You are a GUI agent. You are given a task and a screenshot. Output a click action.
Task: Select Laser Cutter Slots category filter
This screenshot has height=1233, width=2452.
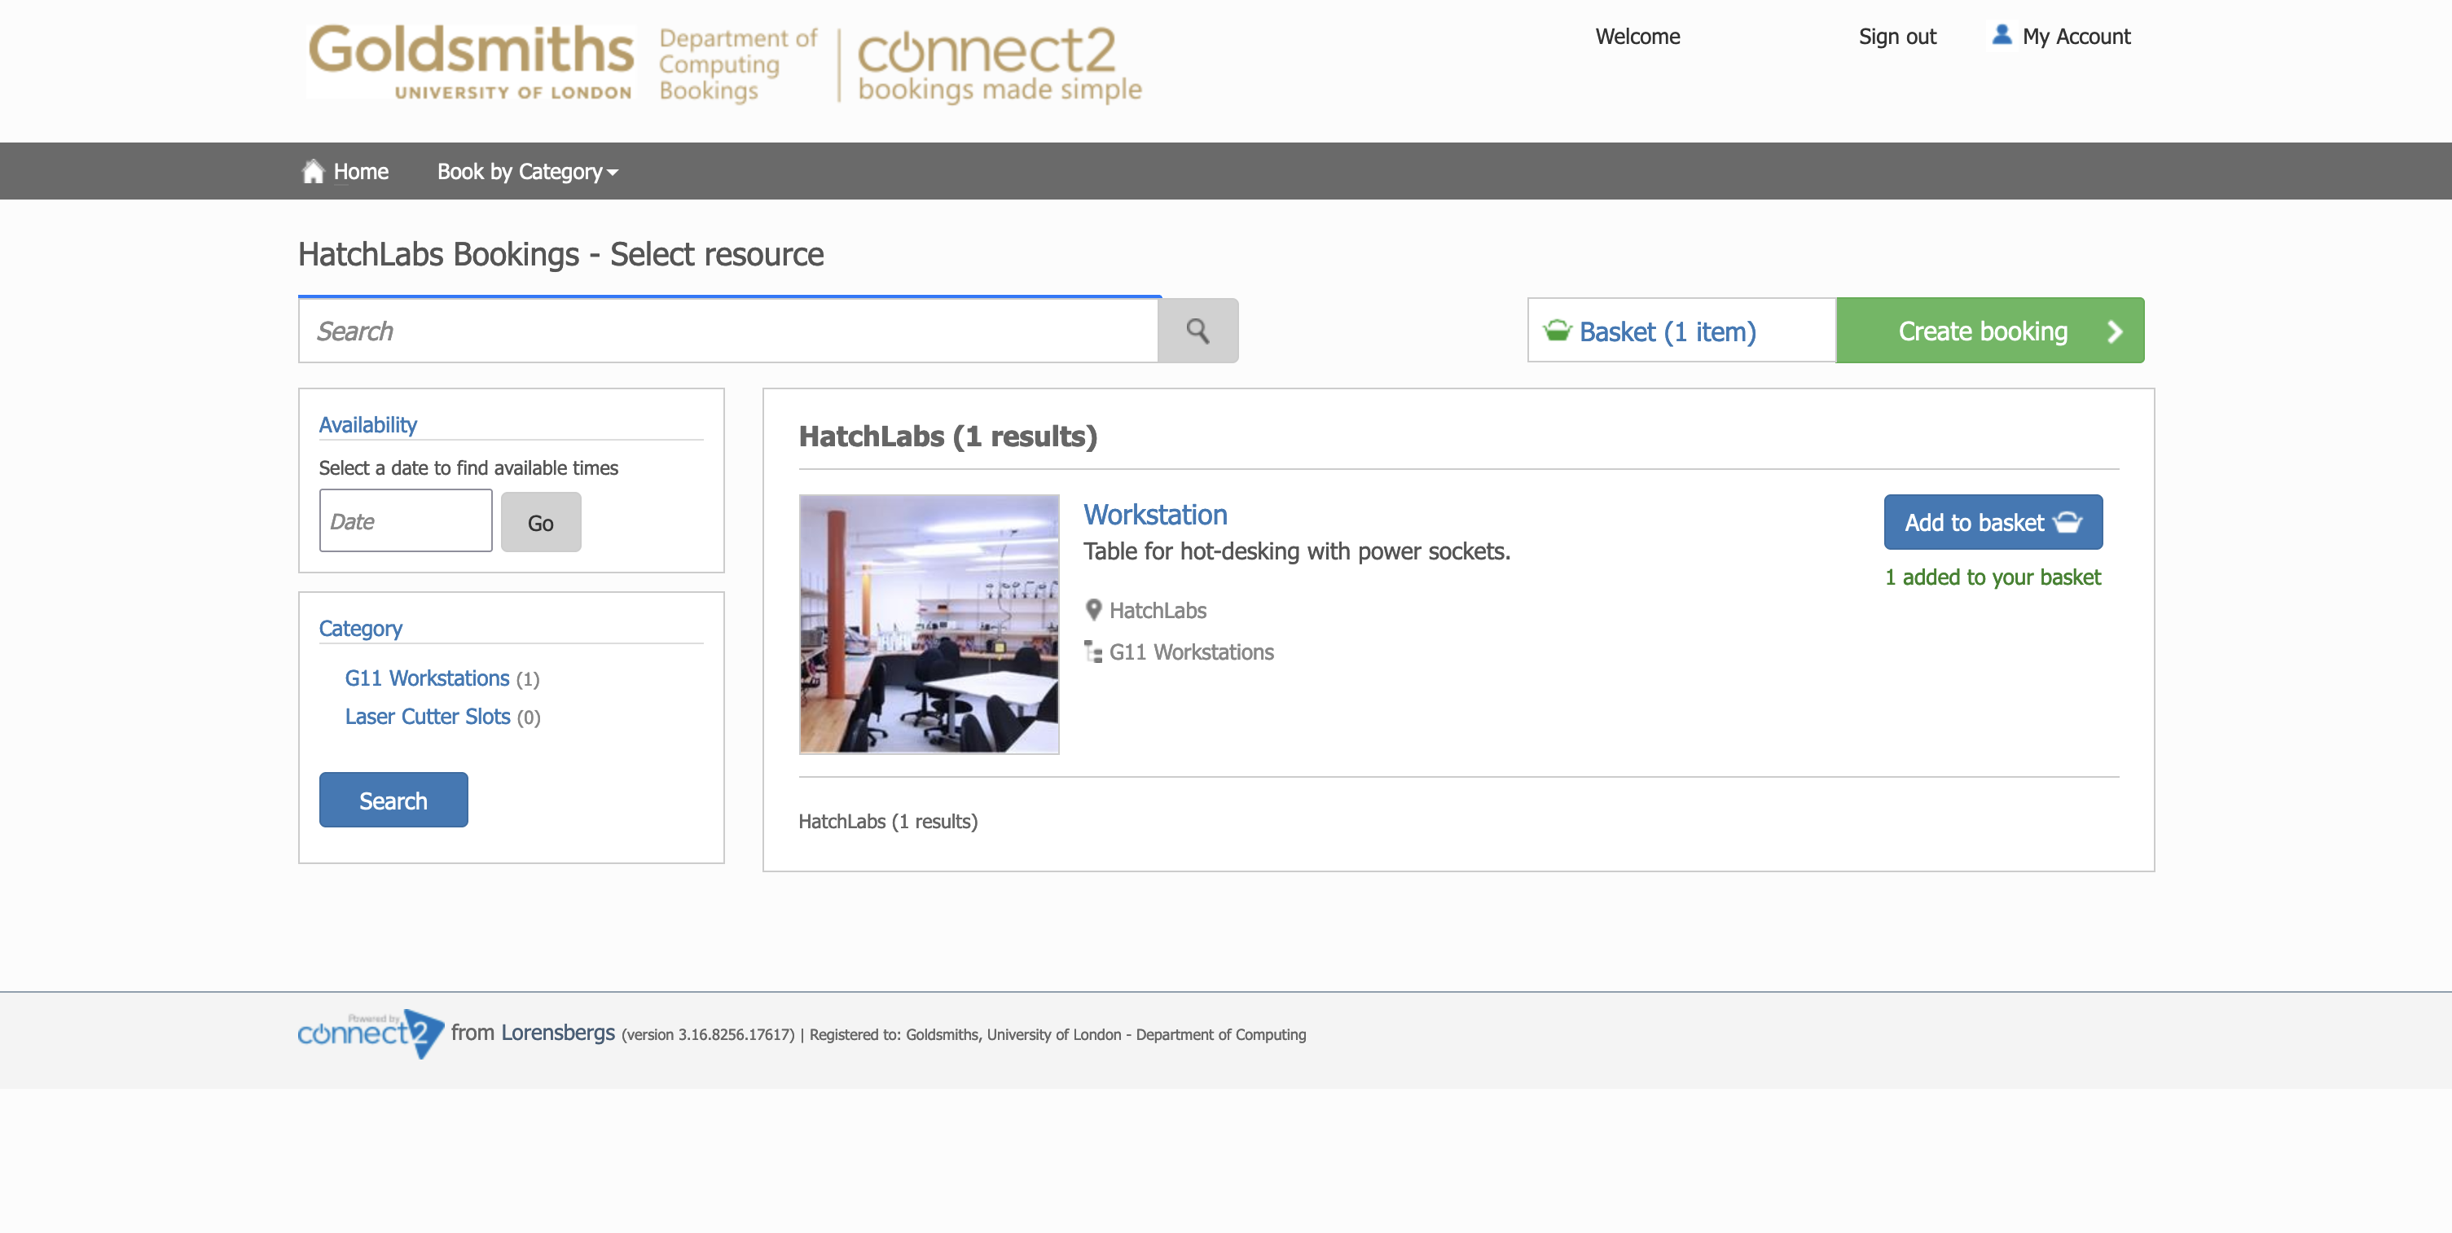click(x=428, y=717)
